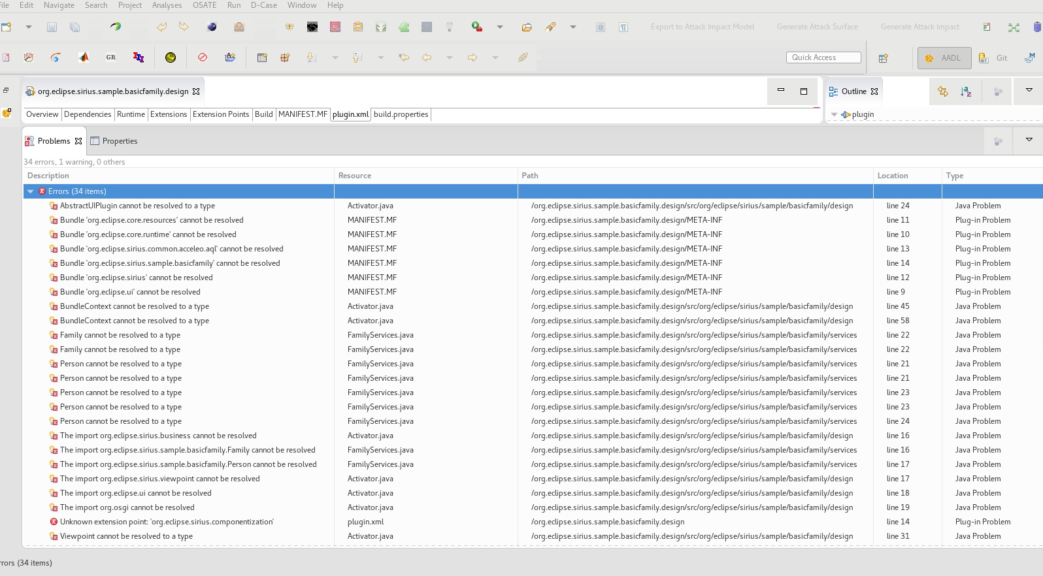The image size is (1043, 576).
Task: Open the OSATE menu
Action: tap(205, 5)
